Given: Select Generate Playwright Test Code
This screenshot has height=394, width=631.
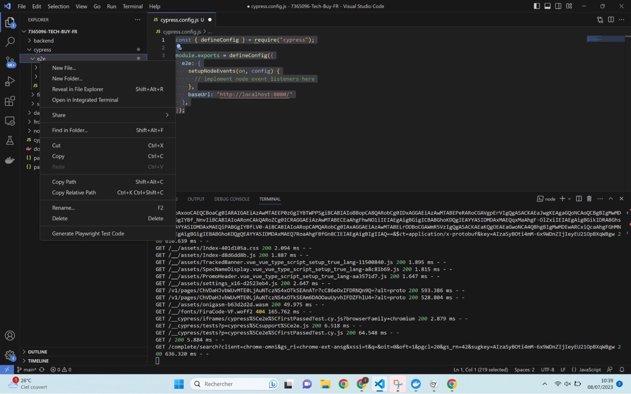Looking at the screenshot, I should 107,233.
